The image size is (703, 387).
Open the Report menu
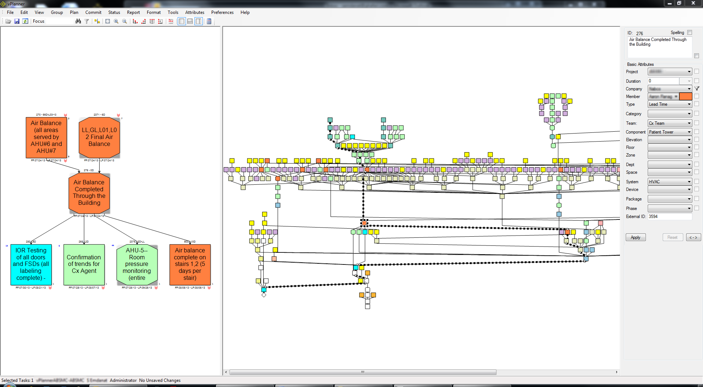[133, 12]
